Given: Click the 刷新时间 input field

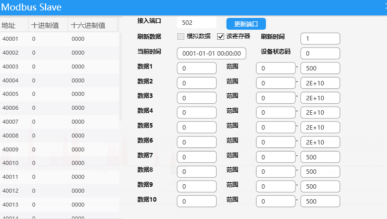Looking at the screenshot, I should point(320,39).
